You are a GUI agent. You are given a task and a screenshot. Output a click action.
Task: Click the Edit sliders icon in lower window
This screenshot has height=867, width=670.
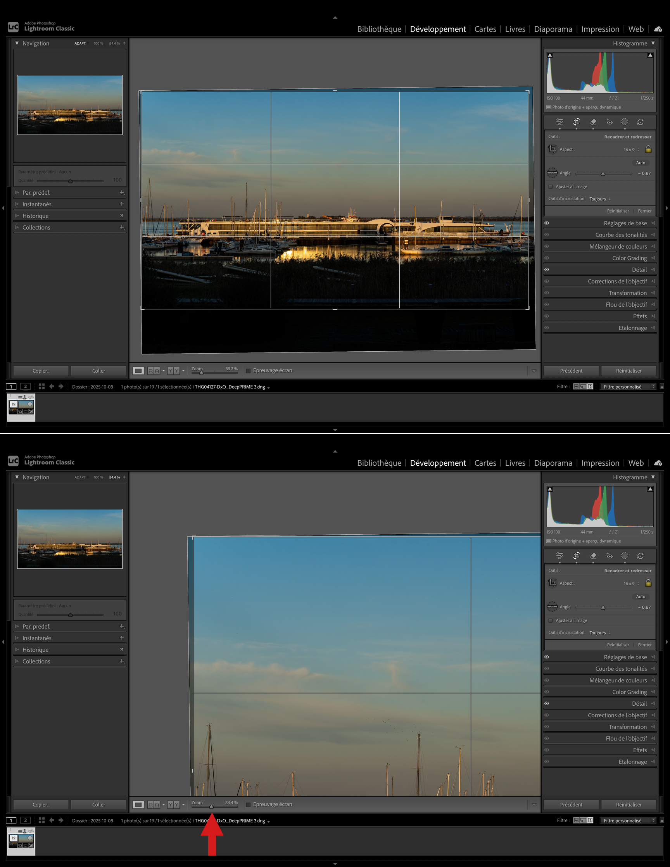click(559, 556)
